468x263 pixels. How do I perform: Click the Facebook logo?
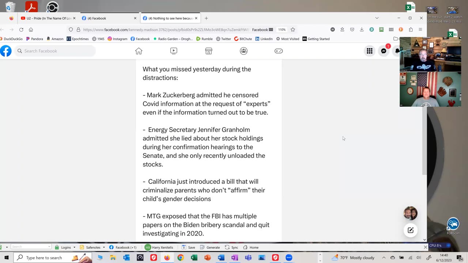[x=6, y=51]
